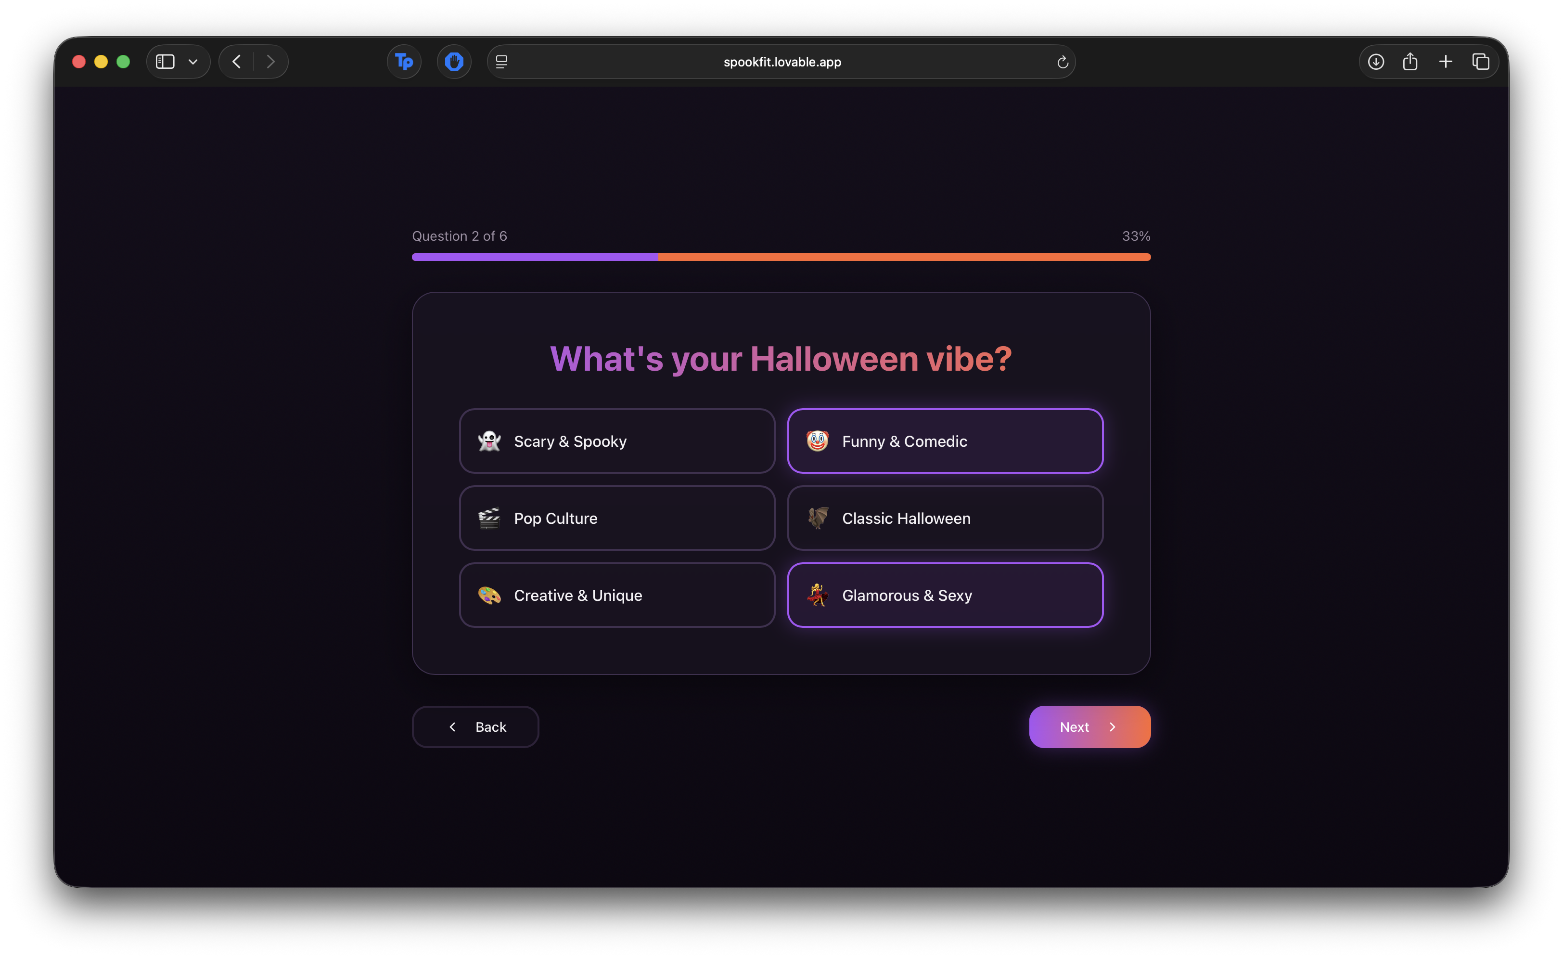Viewport: 1563px width, 959px height.
Task: Click the quiz progress bar
Action: click(x=781, y=257)
